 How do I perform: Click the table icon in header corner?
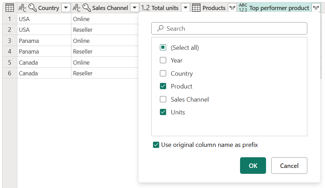pos(10,8)
